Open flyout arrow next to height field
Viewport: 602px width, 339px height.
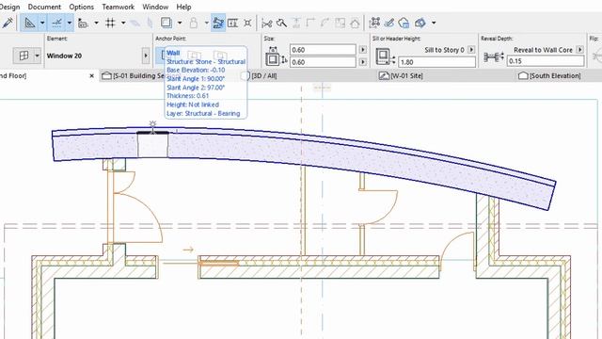pos(363,62)
